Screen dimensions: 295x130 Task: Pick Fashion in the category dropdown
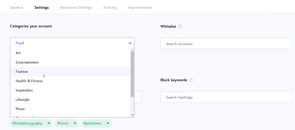(22, 71)
